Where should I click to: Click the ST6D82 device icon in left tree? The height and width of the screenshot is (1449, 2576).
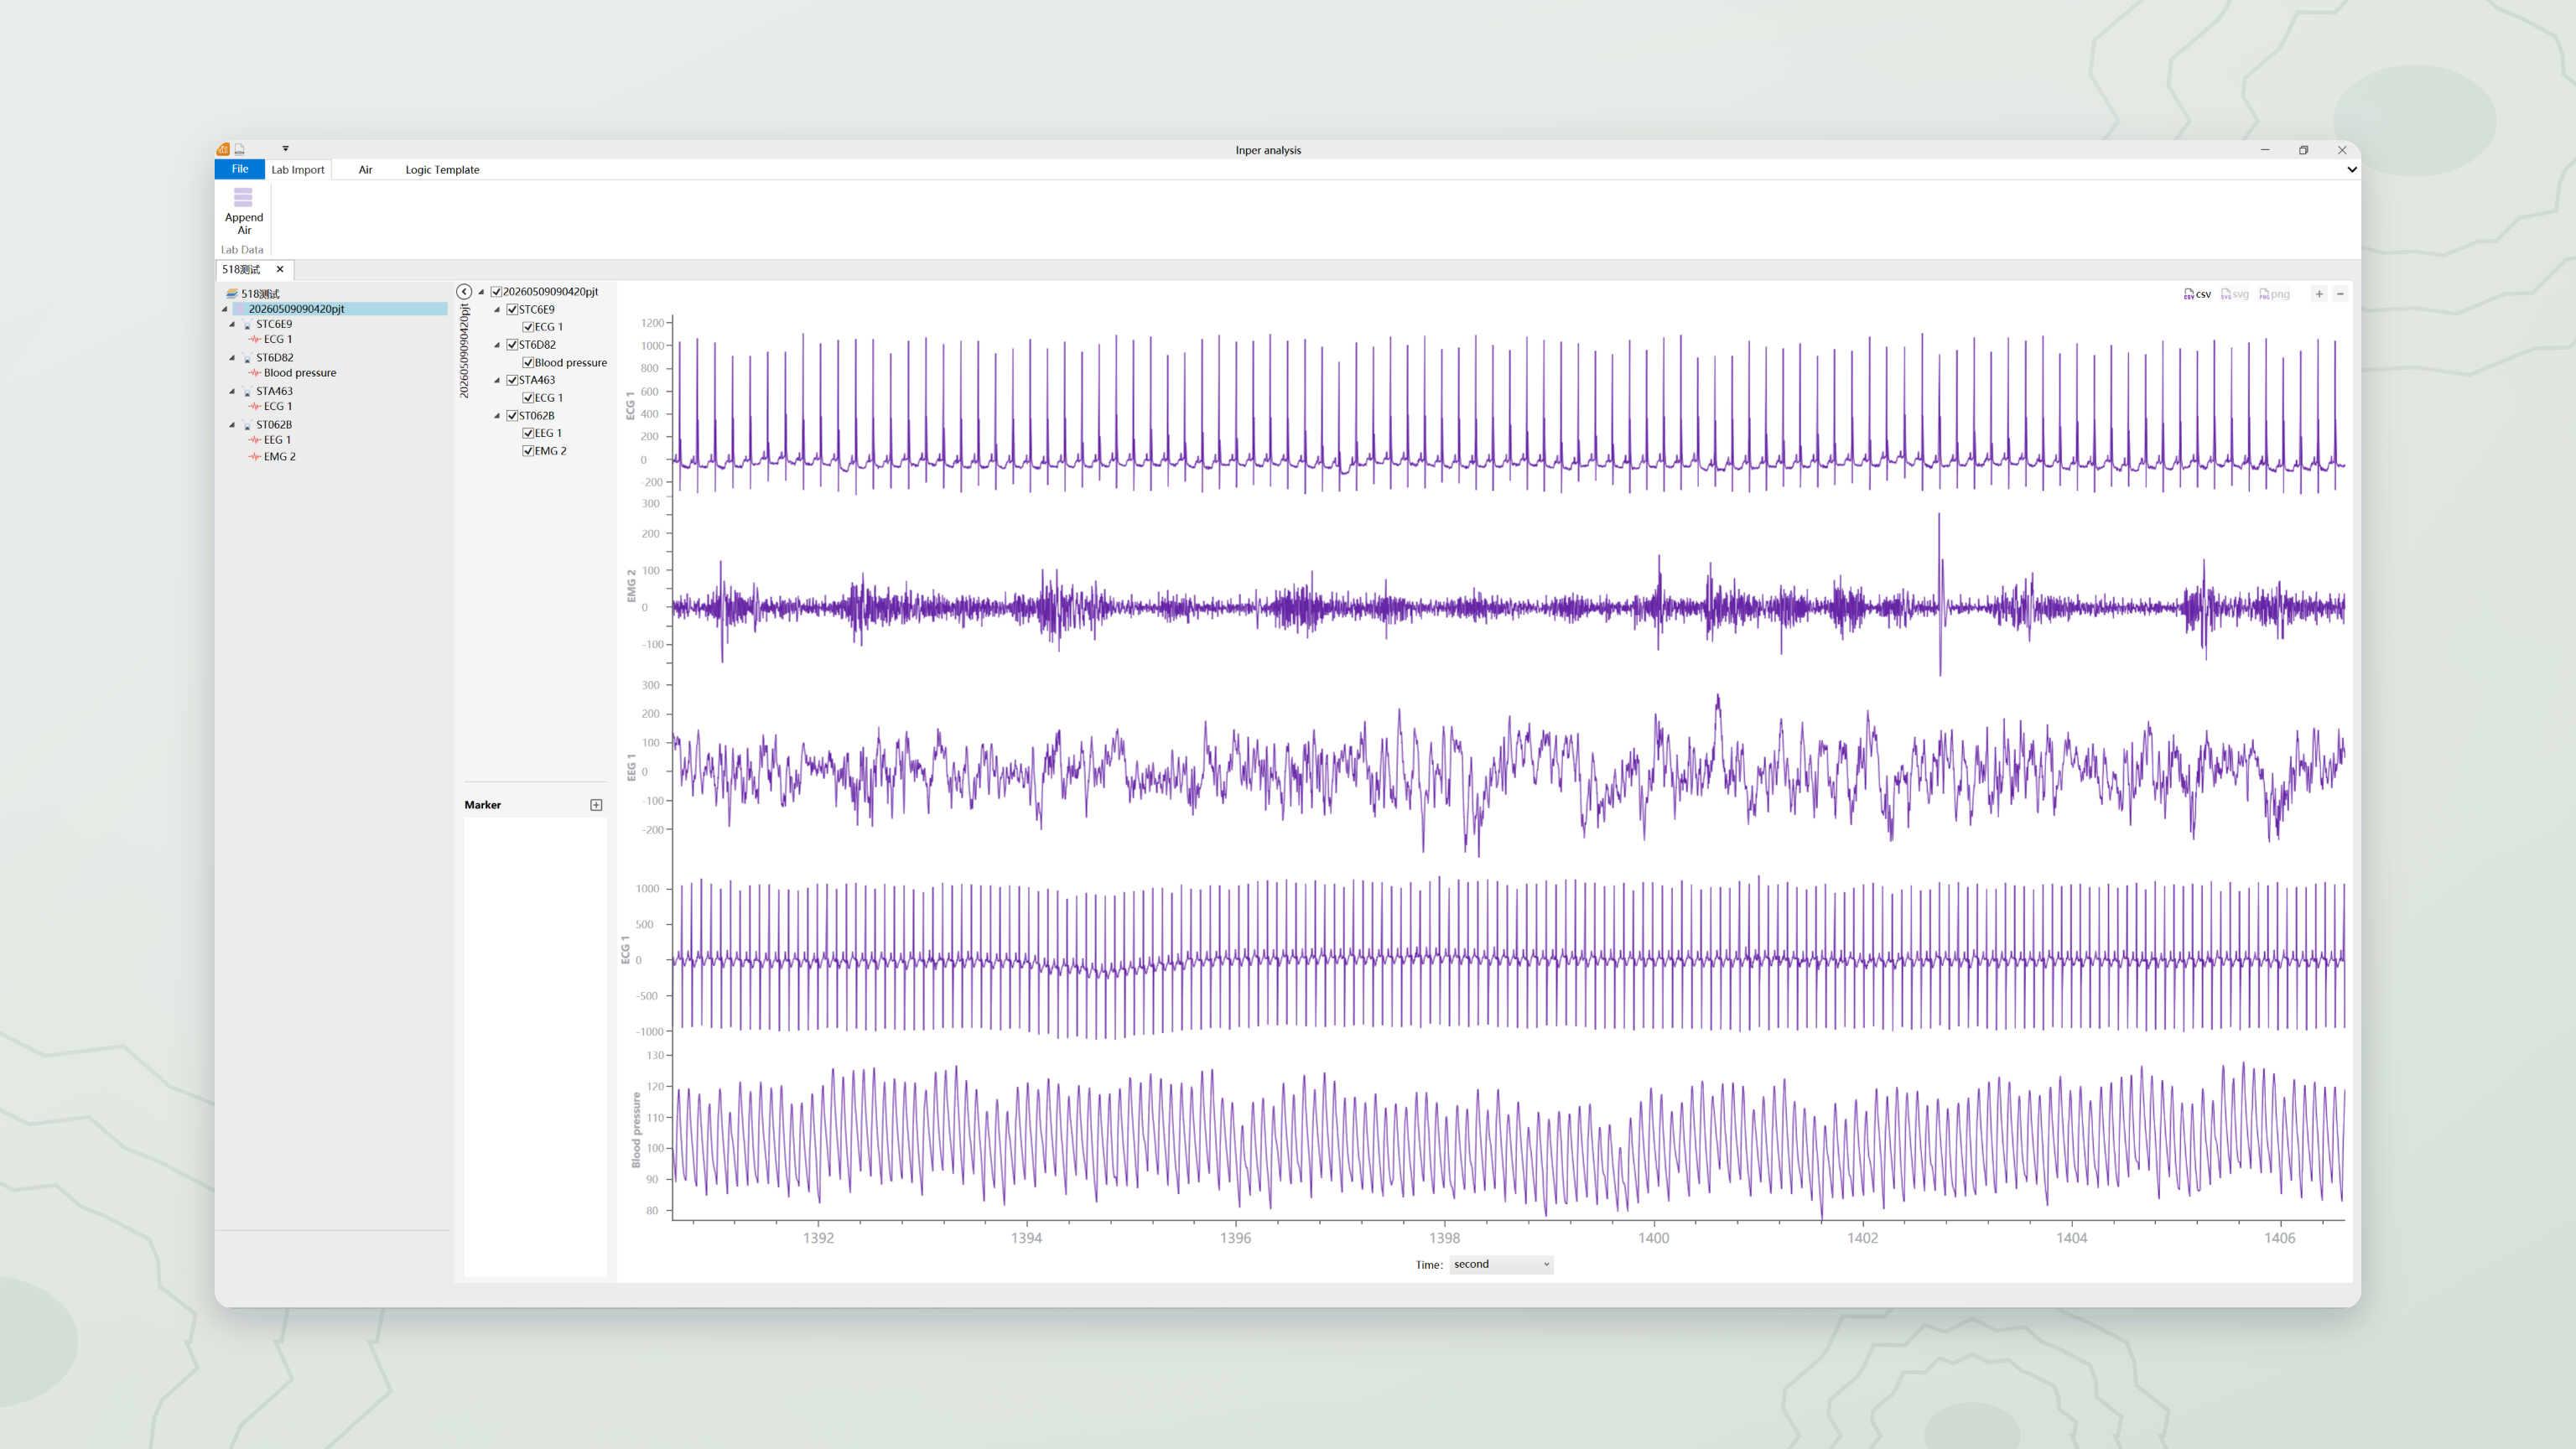click(247, 358)
